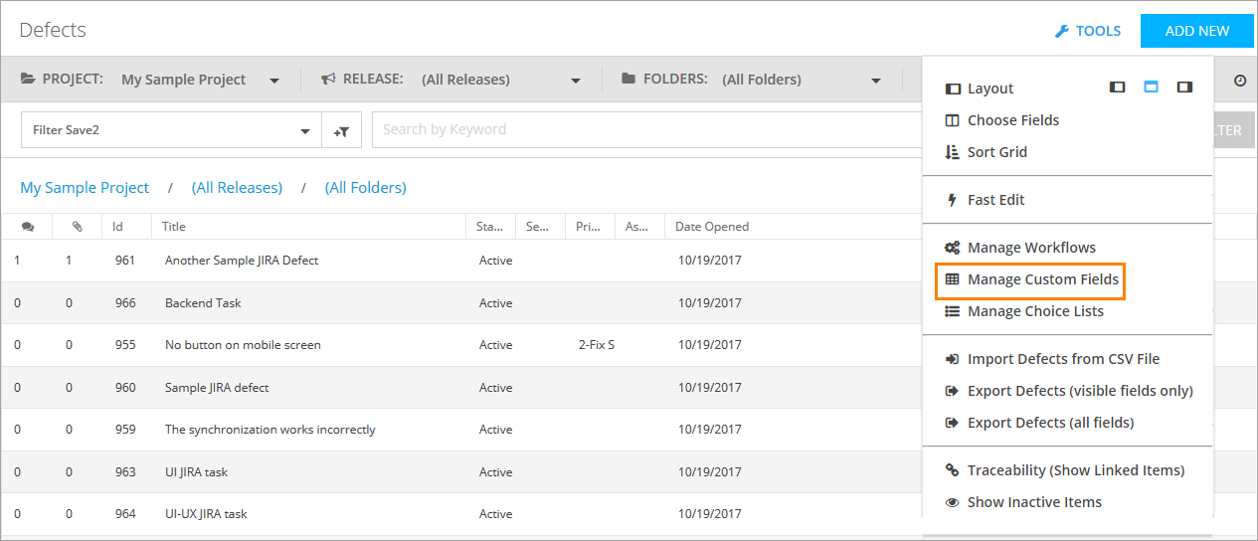This screenshot has width=1258, height=541.
Task: Select right panel layout icon
Action: click(1183, 88)
